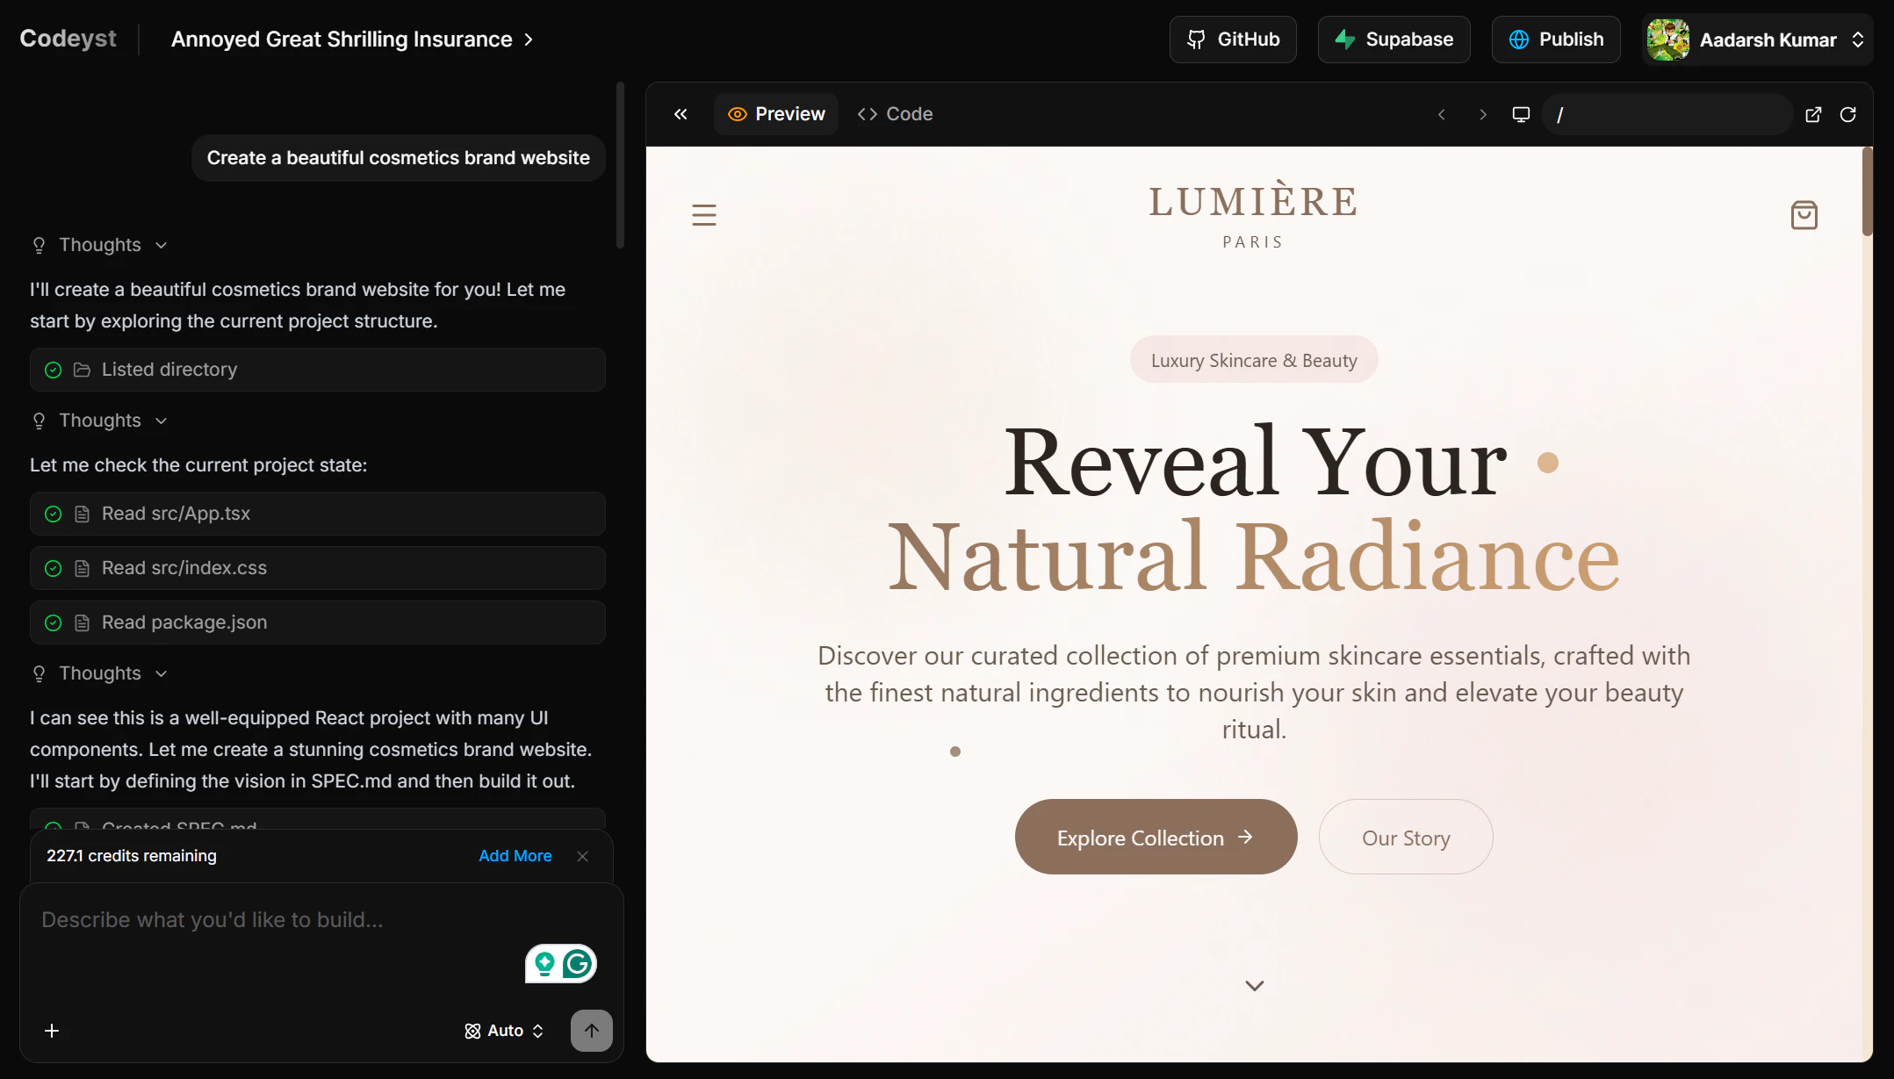
Task: Click the plus attachment icon
Action: tap(52, 1031)
